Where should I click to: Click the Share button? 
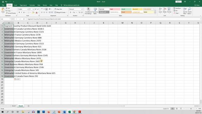pyautogui.click(x=197, y=5)
